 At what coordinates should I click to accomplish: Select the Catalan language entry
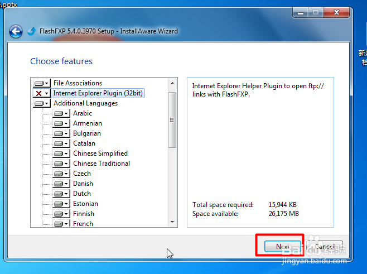pos(84,143)
